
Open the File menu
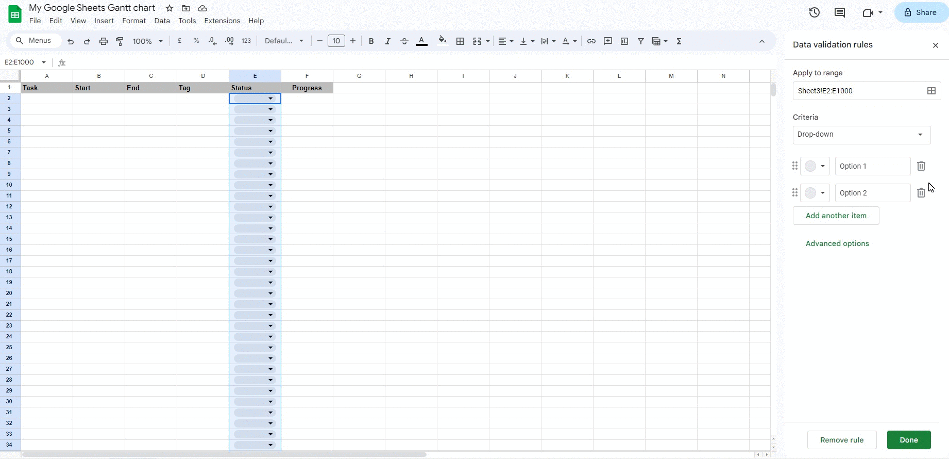coord(35,21)
